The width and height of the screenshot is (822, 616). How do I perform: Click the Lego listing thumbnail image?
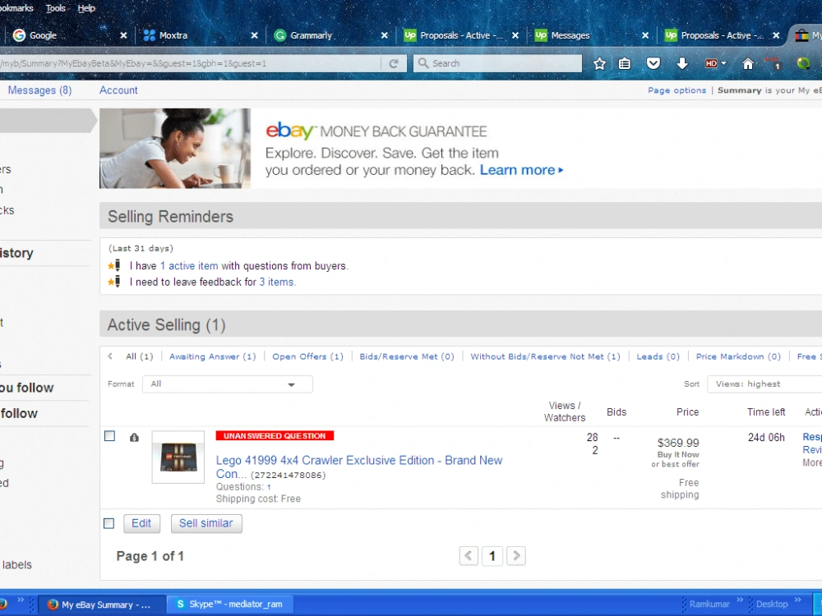178,457
